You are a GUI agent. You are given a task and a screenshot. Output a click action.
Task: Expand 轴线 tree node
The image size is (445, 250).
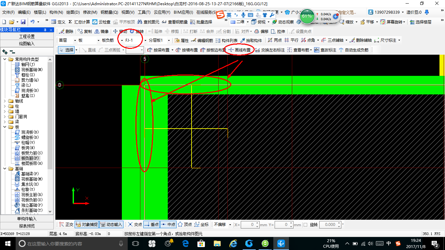point(5,101)
